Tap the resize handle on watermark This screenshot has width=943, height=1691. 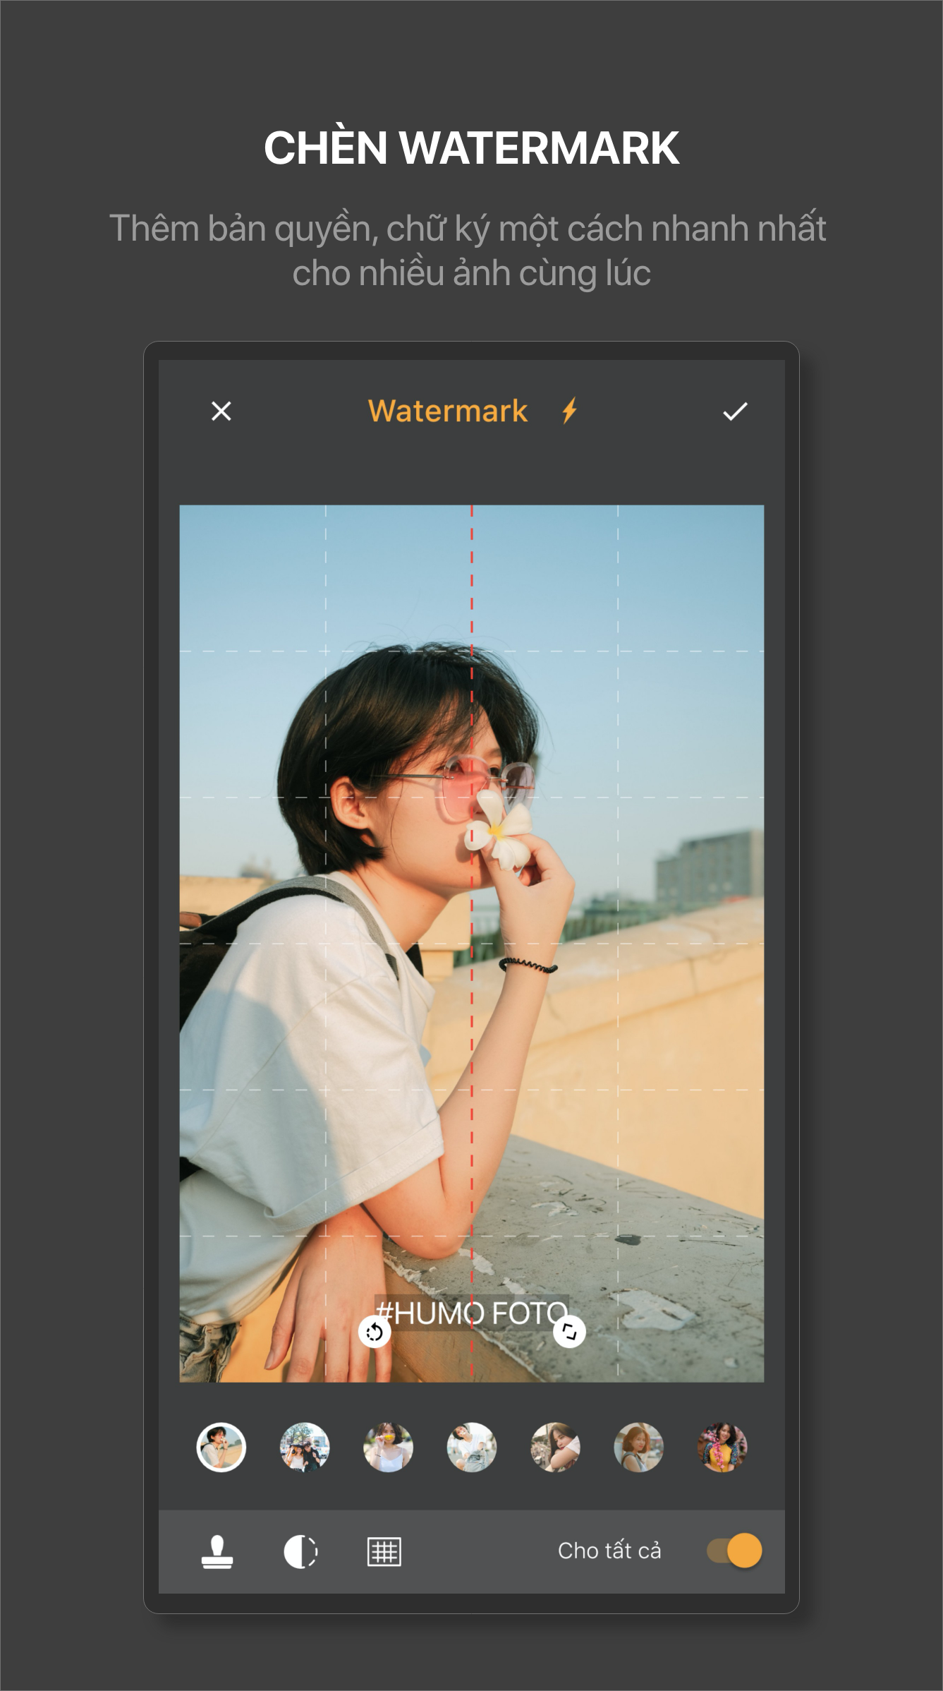[x=569, y=1332]
